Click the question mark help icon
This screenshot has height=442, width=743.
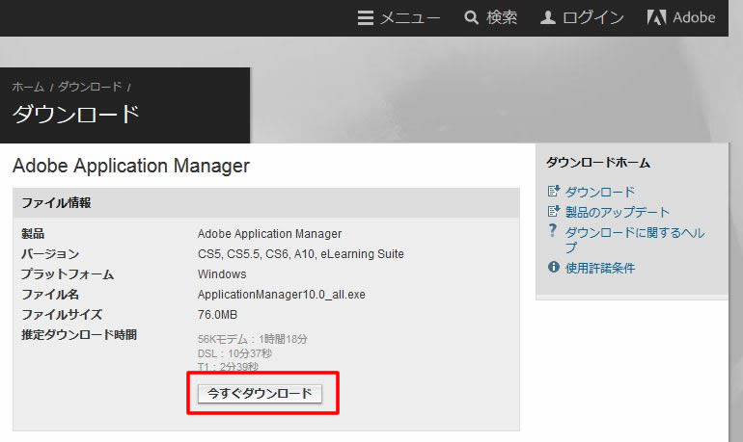553,230
